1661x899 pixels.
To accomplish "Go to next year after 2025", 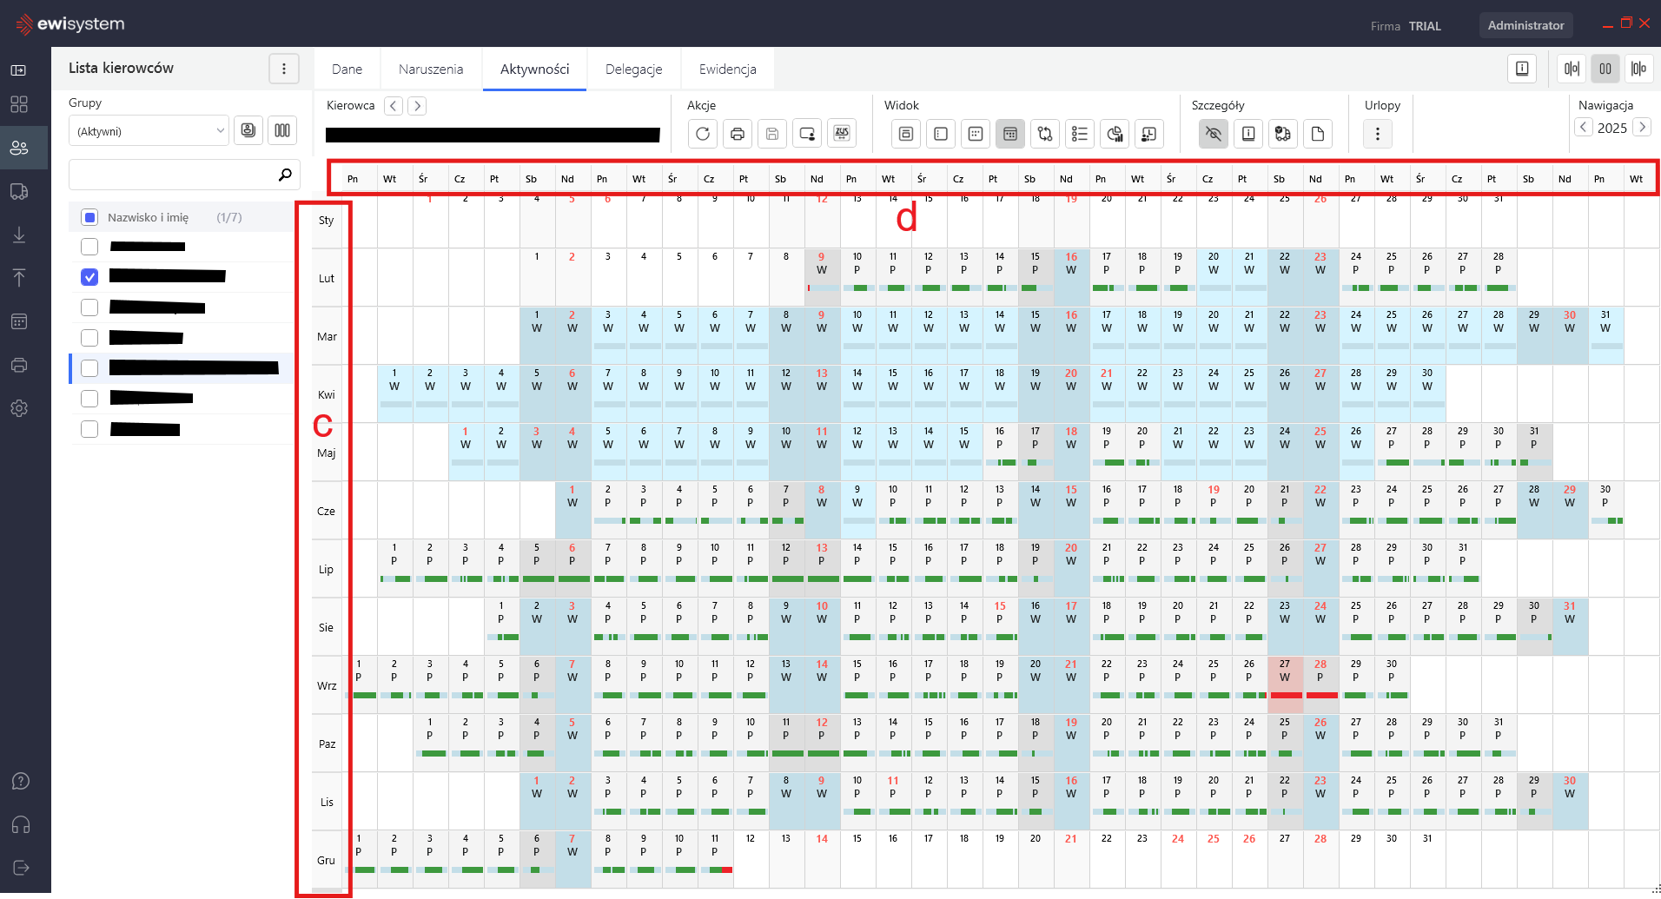I will click(1641, 128).
